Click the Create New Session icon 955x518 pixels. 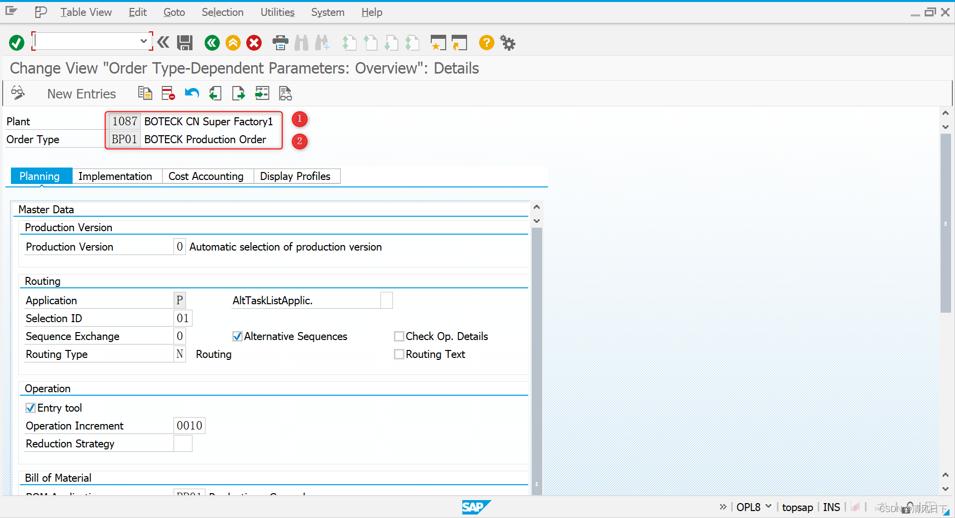coord(438,43)
